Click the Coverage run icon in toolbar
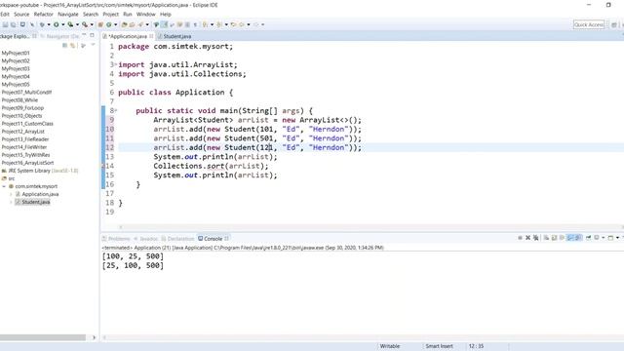The width and height of the screenshot is (624, 351). [x=70, y=24]
